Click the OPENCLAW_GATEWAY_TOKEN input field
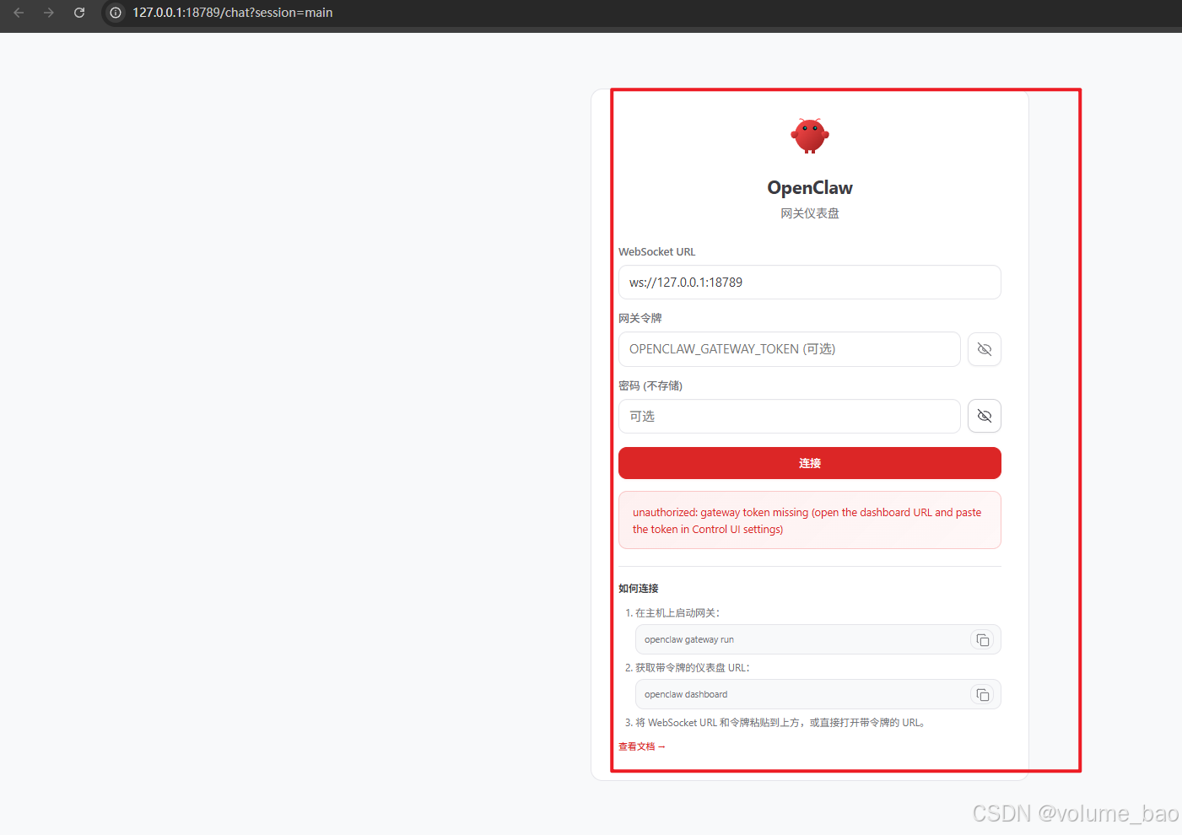 (x=790, y=349)
